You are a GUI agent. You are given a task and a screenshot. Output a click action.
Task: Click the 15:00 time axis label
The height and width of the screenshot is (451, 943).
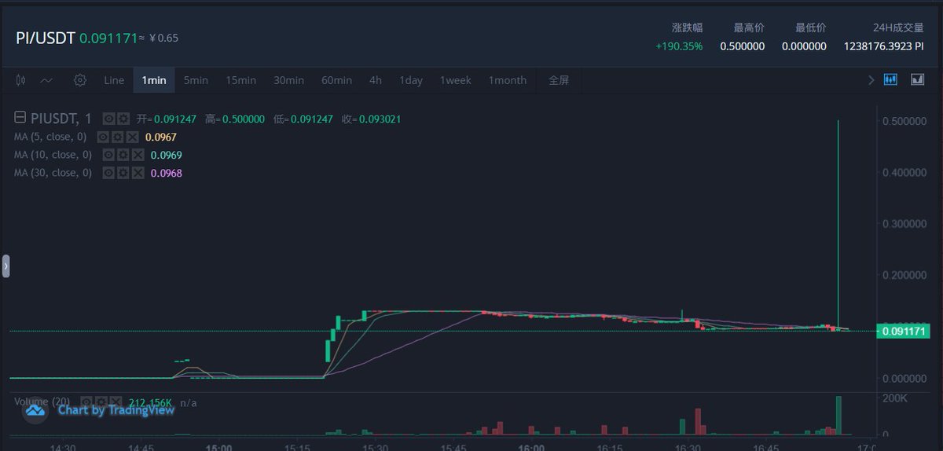[x=219, y=448]
